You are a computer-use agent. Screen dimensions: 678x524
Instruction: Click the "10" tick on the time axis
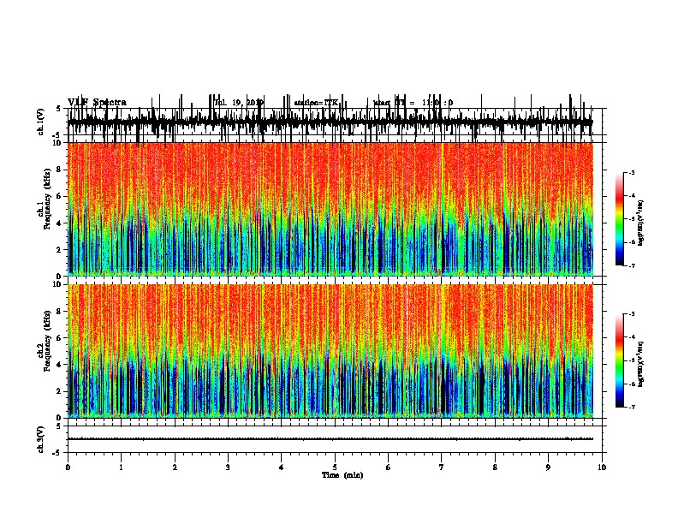[602, 467]
